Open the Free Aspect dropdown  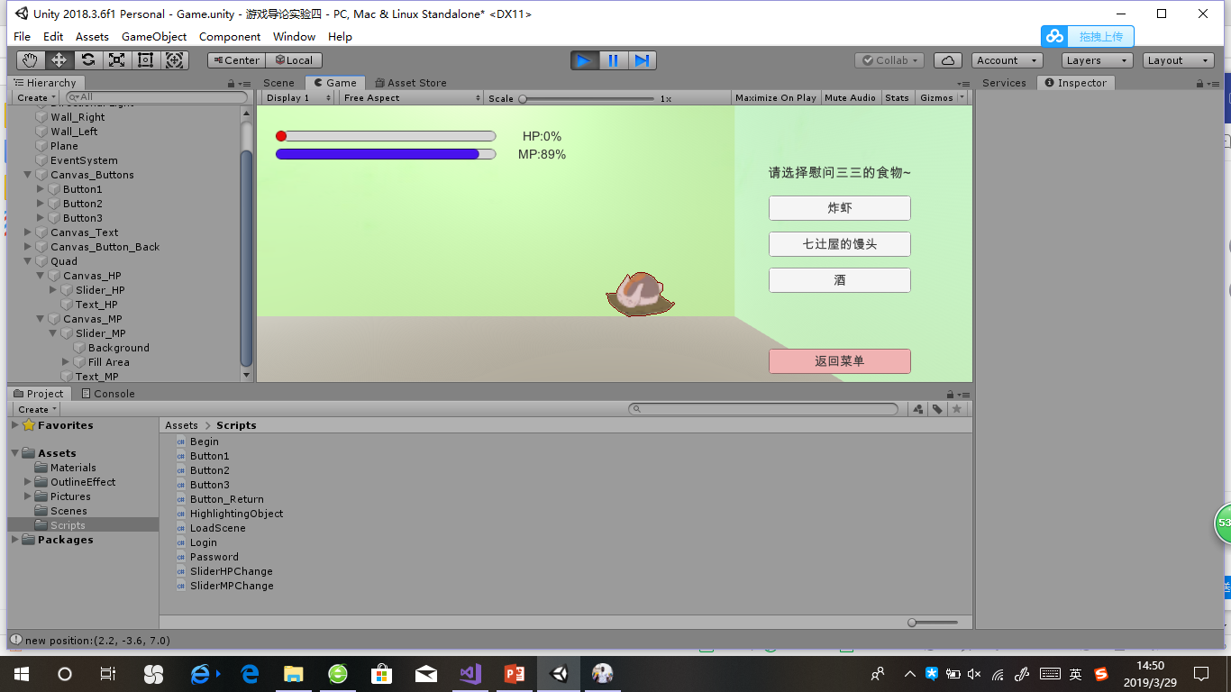pyautogui.click(x=410, y=97)
